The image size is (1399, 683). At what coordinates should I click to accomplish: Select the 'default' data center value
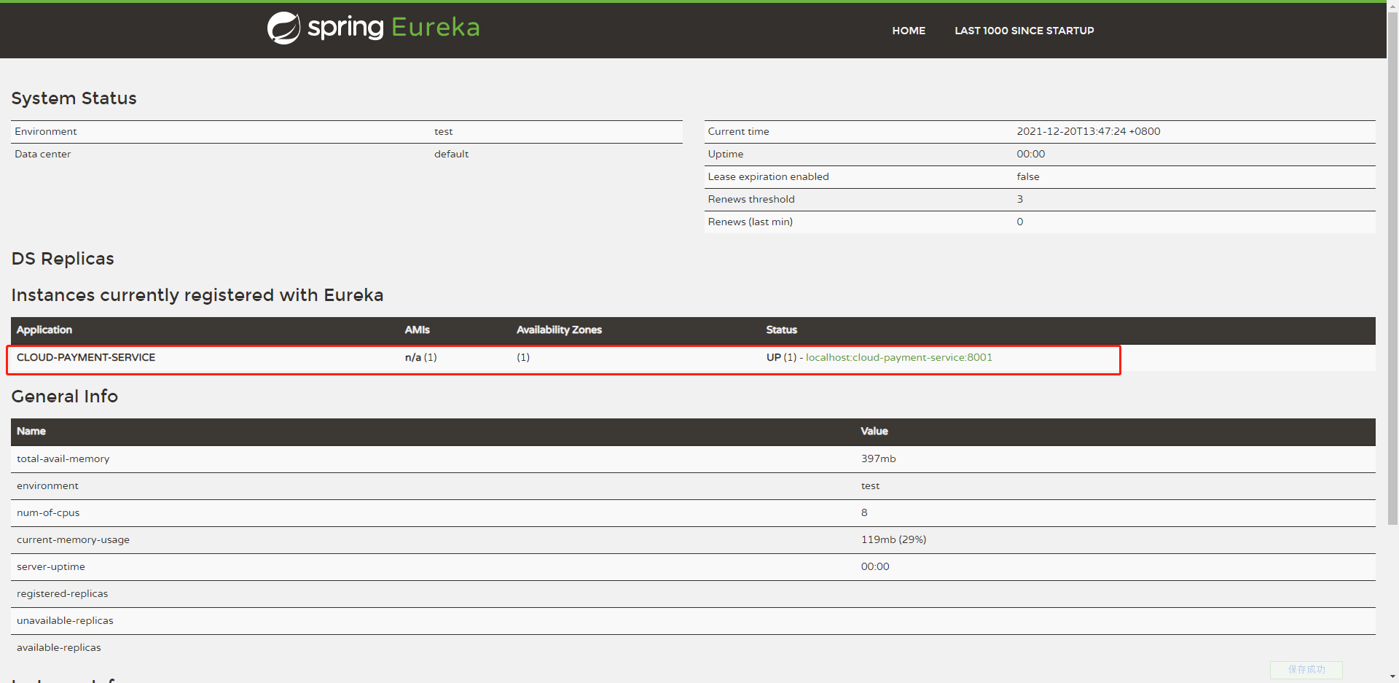click(451, 154)
